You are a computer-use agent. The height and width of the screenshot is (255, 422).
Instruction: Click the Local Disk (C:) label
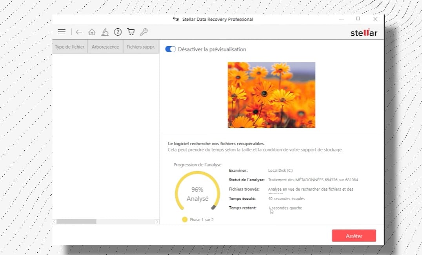tap(280, 170)
